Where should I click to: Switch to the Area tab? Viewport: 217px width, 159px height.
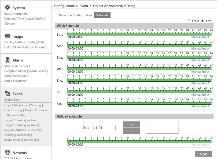click(x=89, y=15)
